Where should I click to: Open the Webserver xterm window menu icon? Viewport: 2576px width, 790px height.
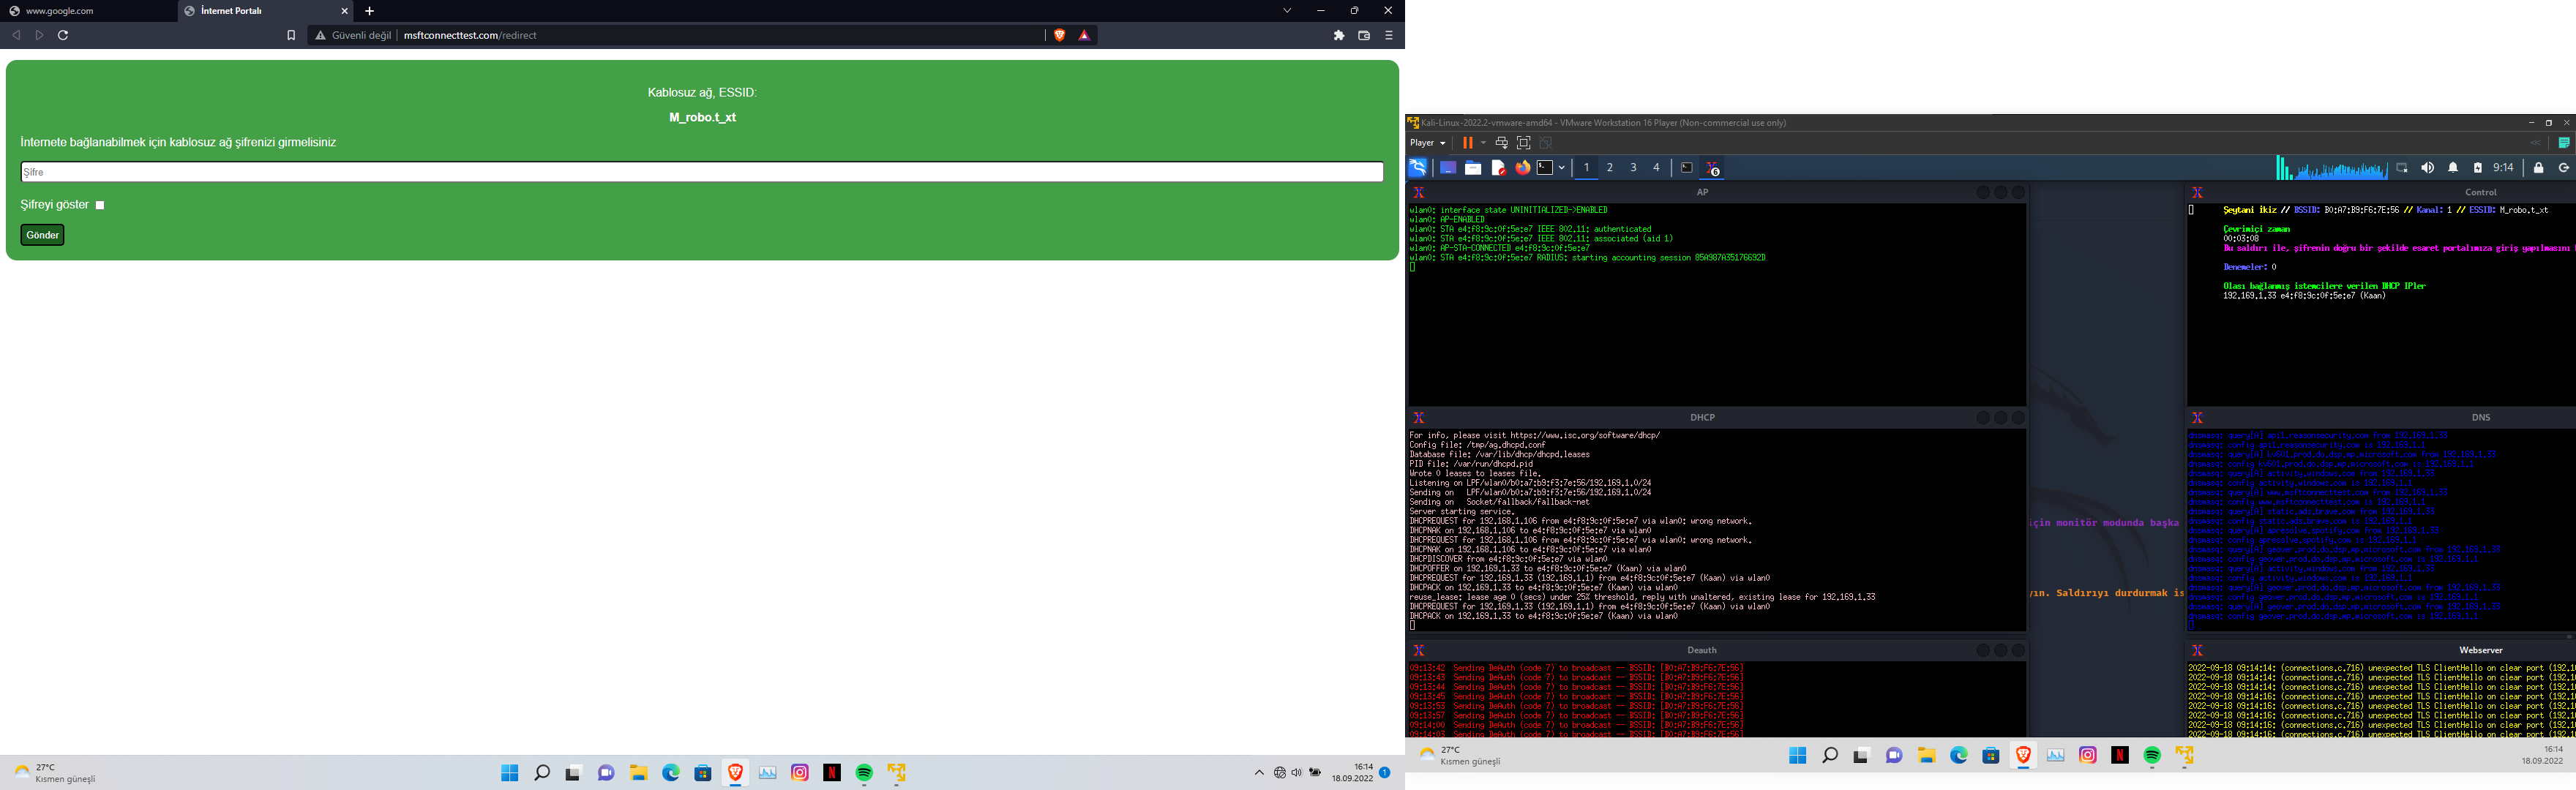(x=2197, y=651)
